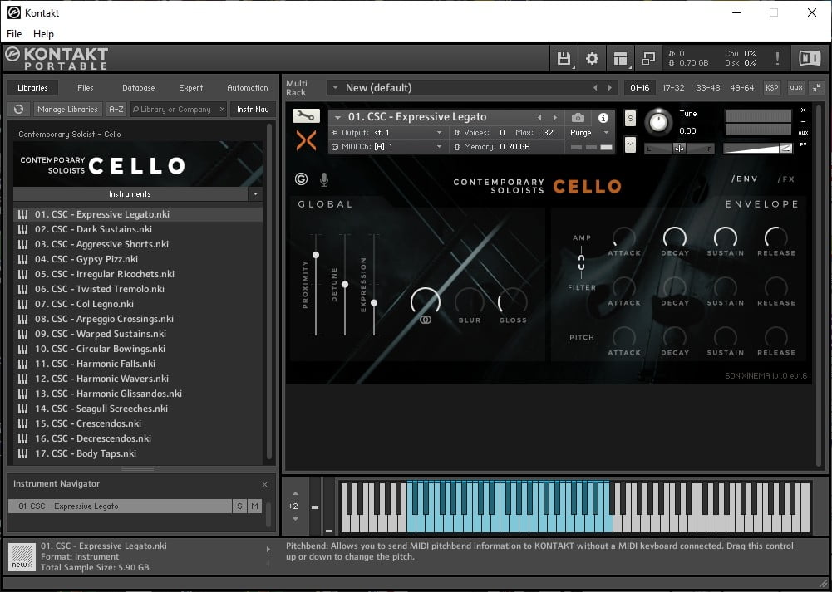Select the Libraries tab
Image resolution: width=832 pixels, height=592 pixels.
[x=33, y=88]
